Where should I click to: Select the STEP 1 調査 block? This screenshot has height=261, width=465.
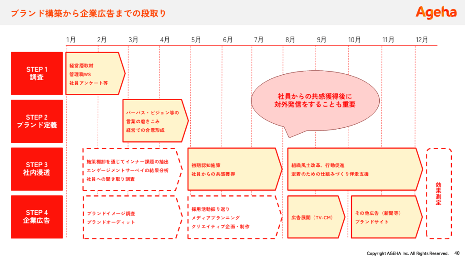[x=37, y=73]
